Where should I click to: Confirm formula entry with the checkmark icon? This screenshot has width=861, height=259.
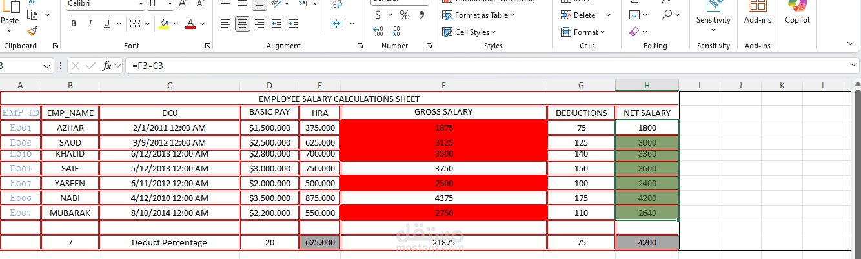tap(91, 66)
